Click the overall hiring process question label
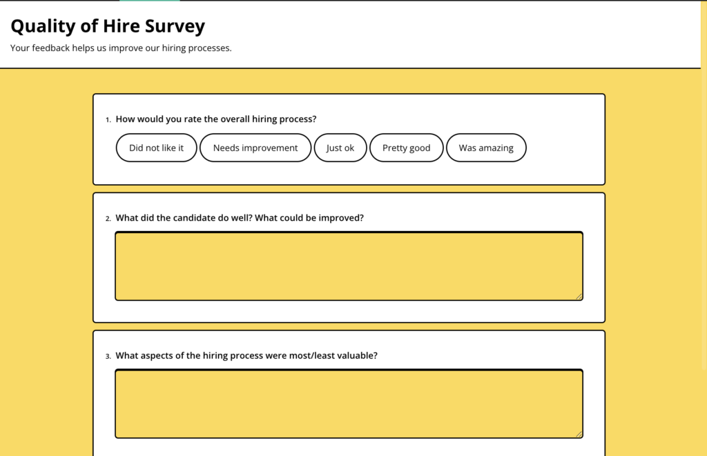Image resolution: width=707 pixels, height=456 pixels. pos(216,119)
